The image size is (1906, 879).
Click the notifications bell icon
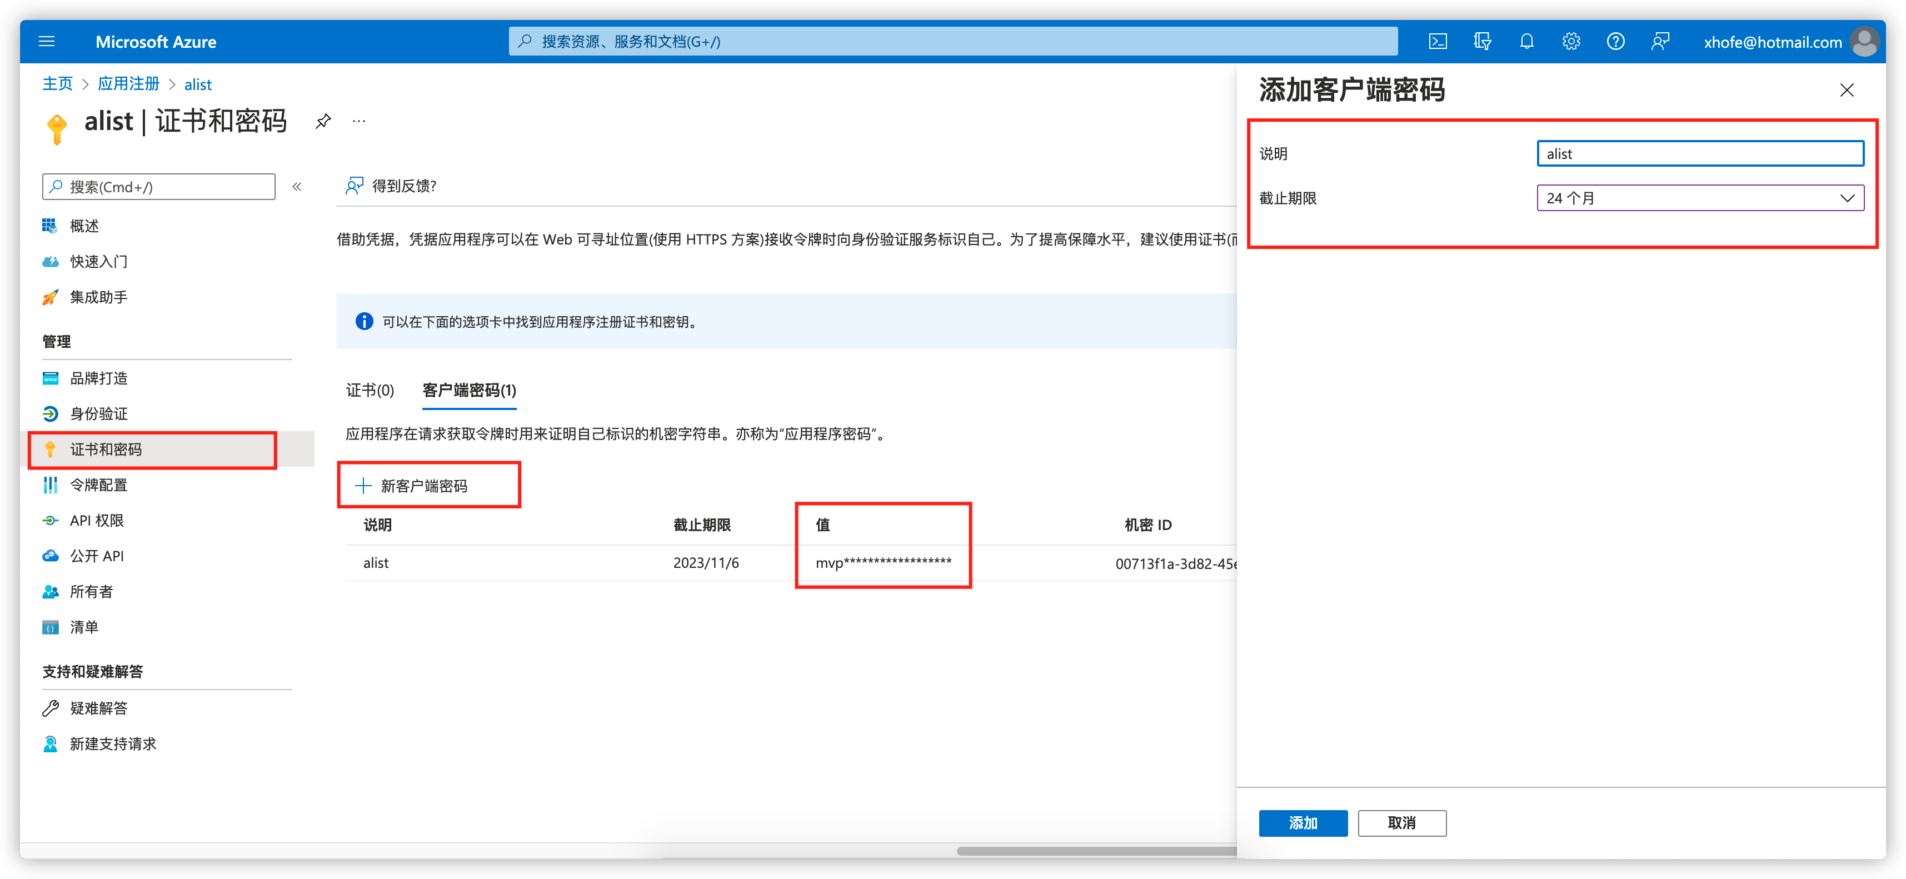click(x=1526, y=42)
